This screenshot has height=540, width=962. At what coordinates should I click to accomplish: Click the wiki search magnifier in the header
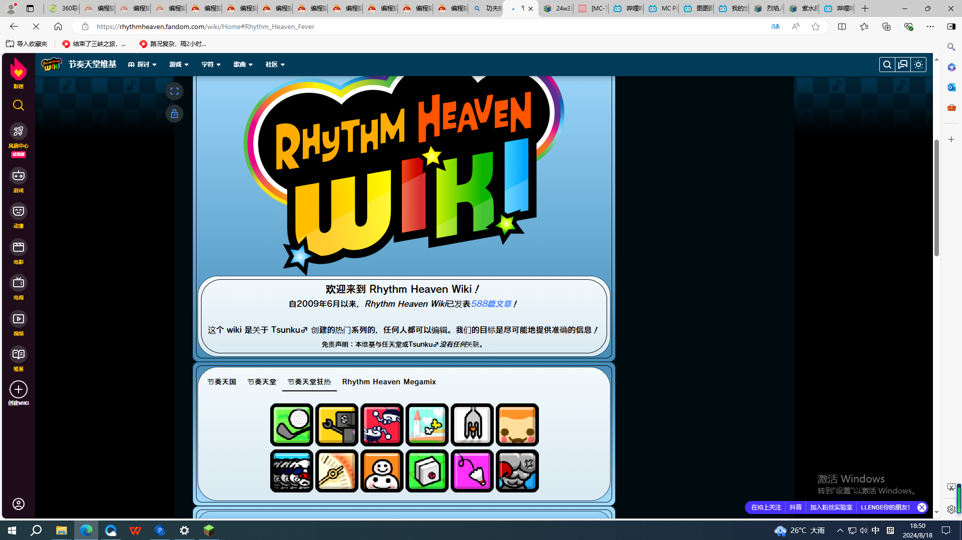point(887,65)
